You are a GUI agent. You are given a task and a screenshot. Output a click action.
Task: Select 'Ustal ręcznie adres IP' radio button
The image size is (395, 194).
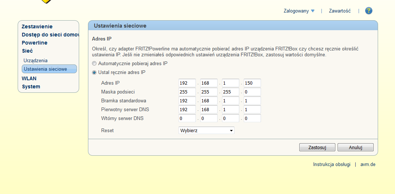click(94, 73)
